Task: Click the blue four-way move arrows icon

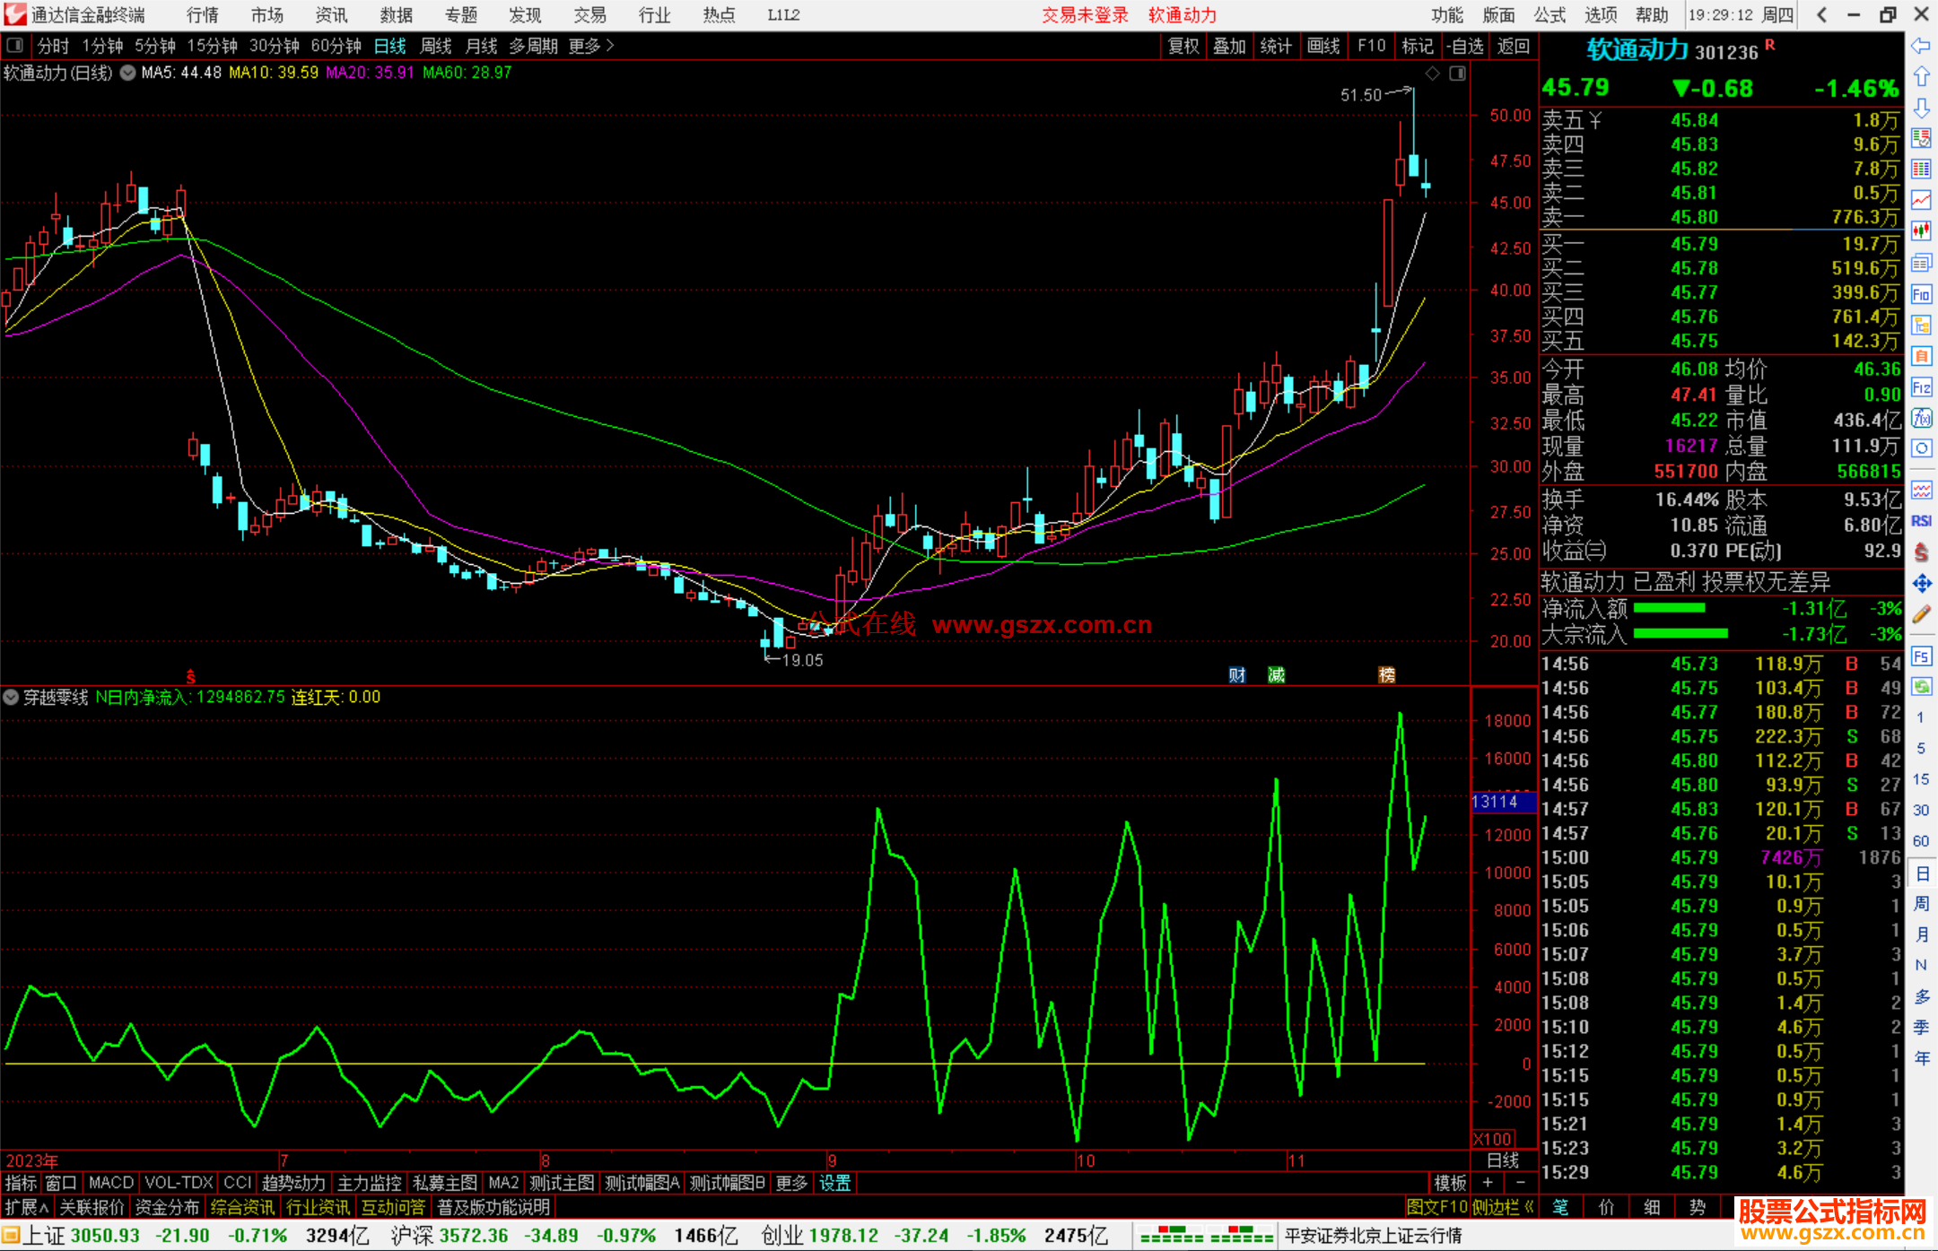Action: click(x=1921, y=584)
